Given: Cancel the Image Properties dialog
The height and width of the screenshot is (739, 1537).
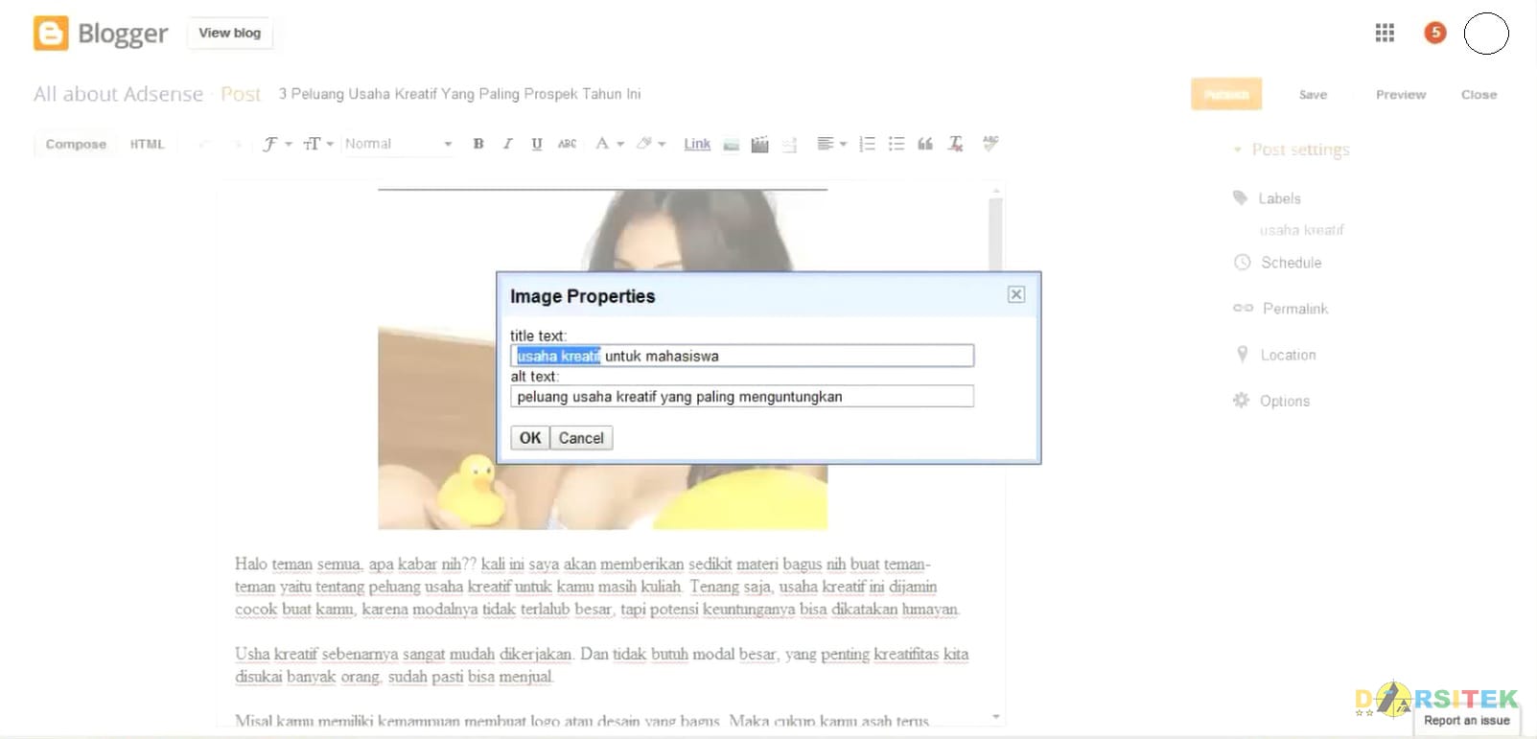Looking at the screenshot, I should (x=581, y=438).
